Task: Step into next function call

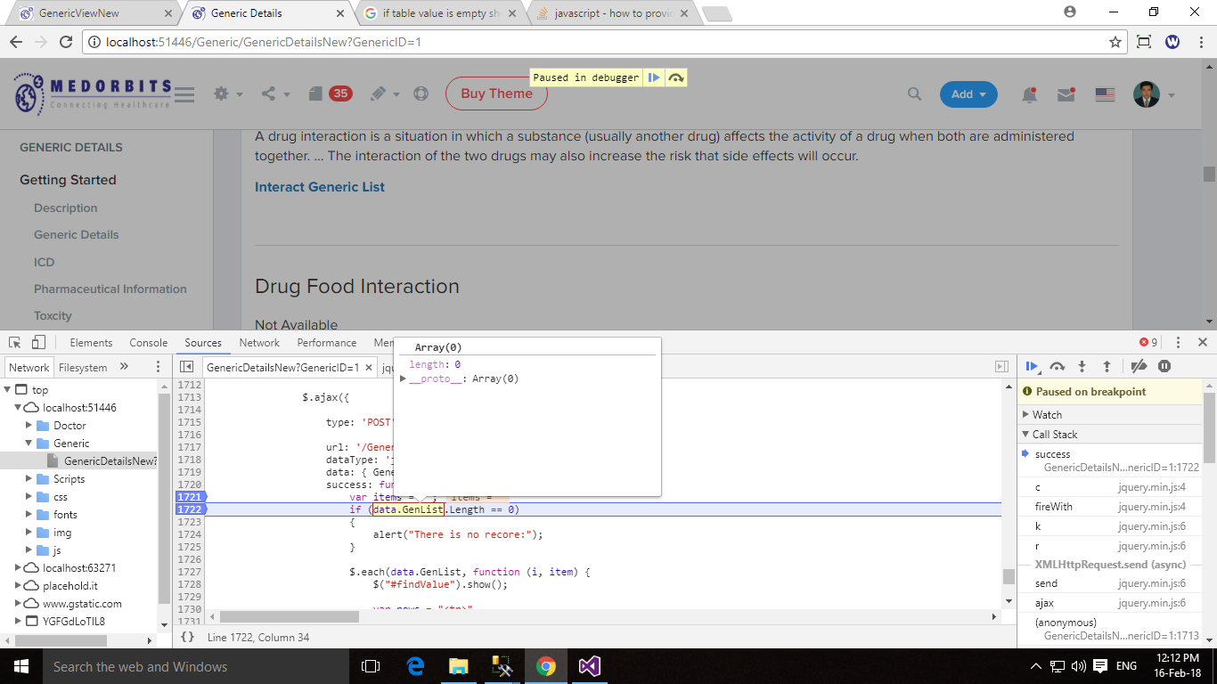Action: click(x=1082, y=366)
